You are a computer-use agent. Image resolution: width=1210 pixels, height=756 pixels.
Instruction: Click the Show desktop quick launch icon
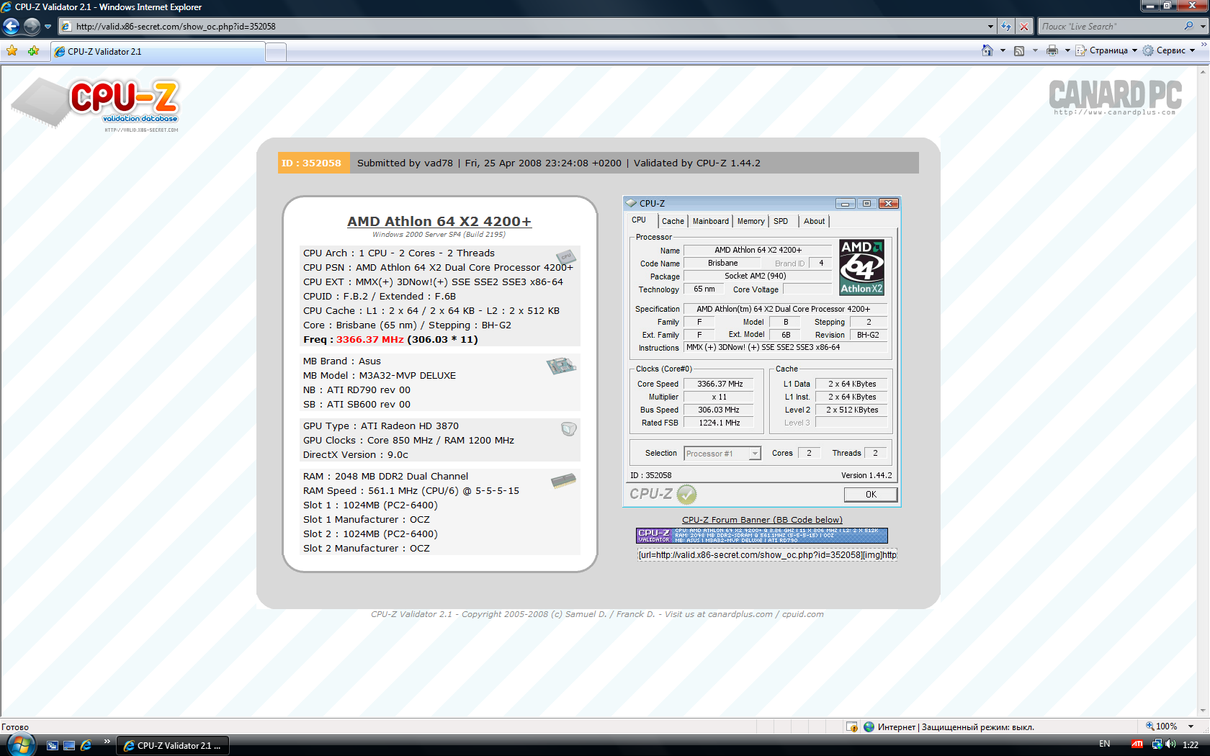click(69, 746)
